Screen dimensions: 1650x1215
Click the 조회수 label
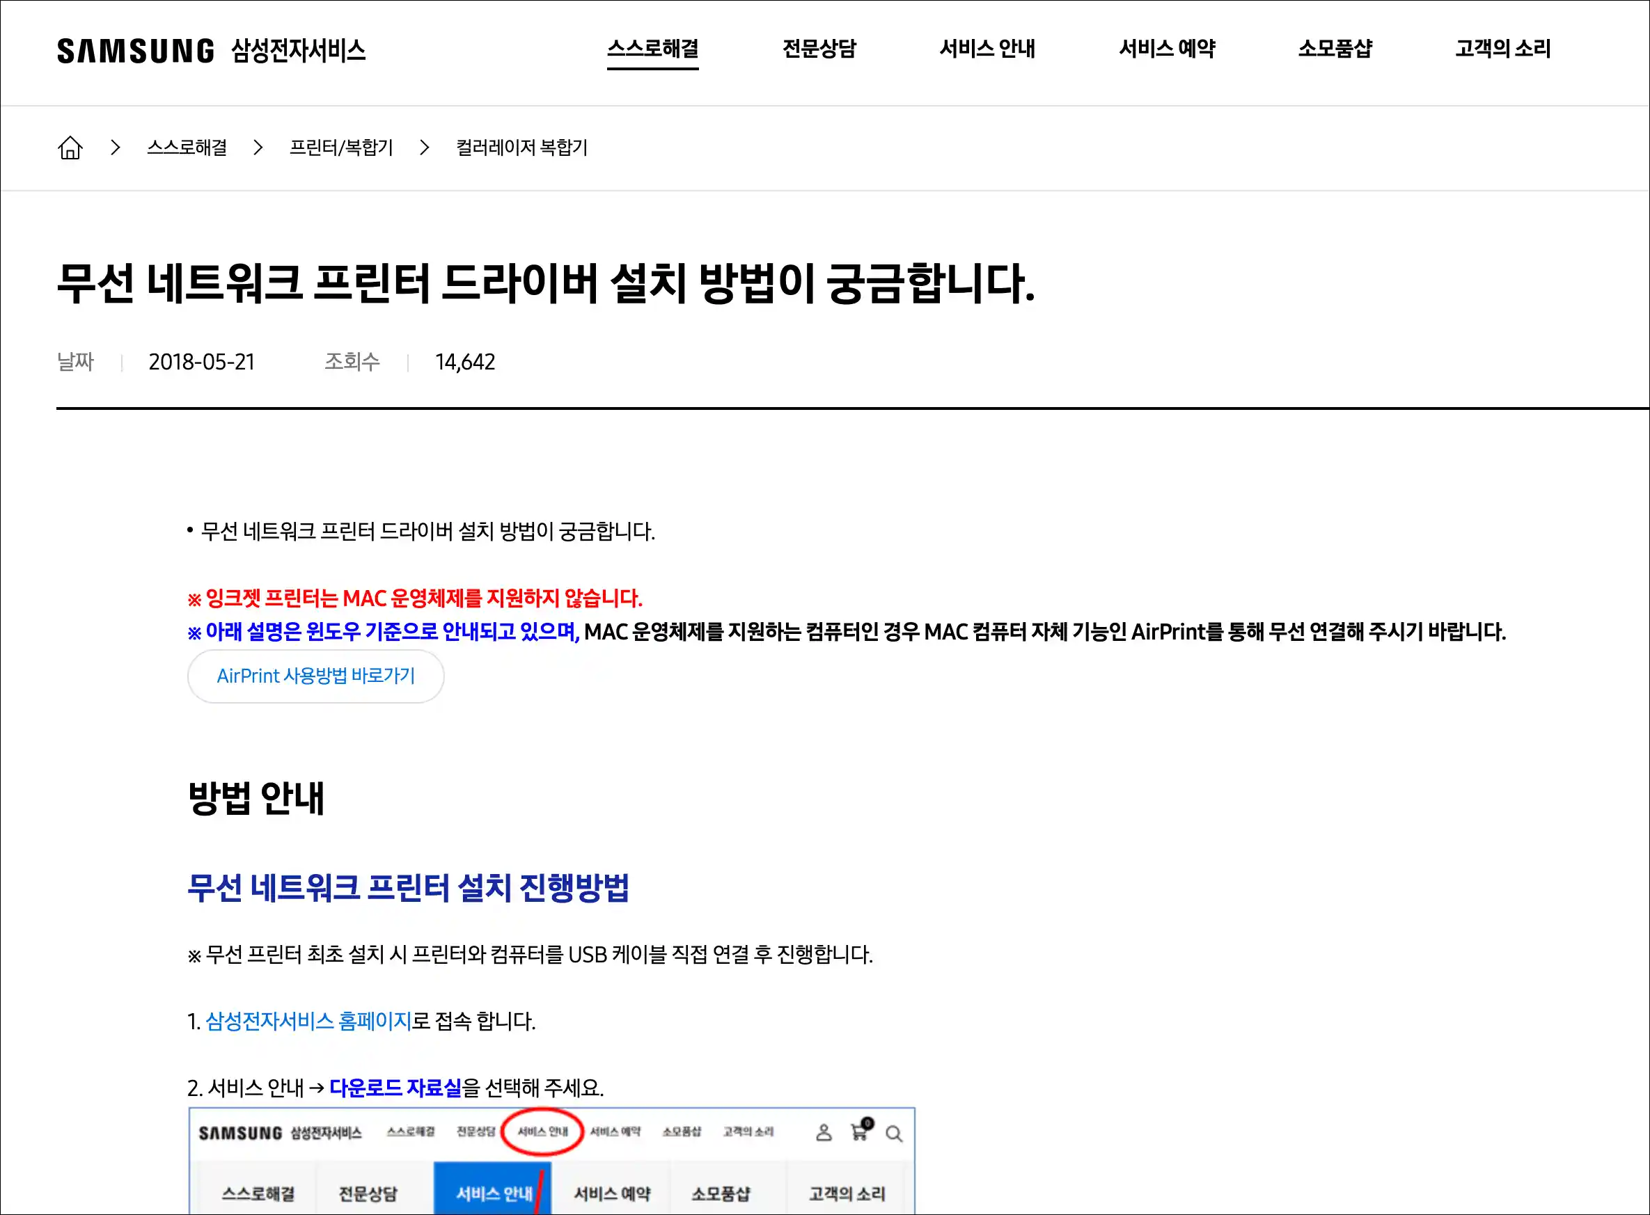352,362
